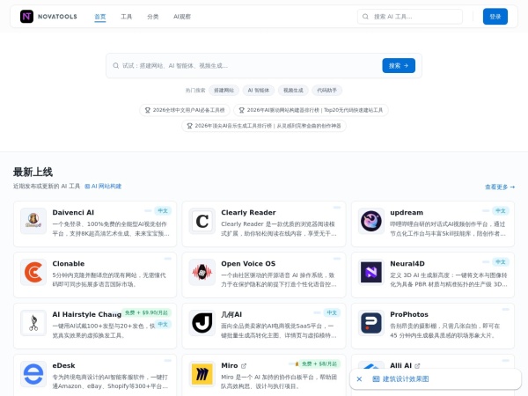Click the 中文 badge on Neural4D card
This screenshot has width=528, height=396.
(501, 262)
